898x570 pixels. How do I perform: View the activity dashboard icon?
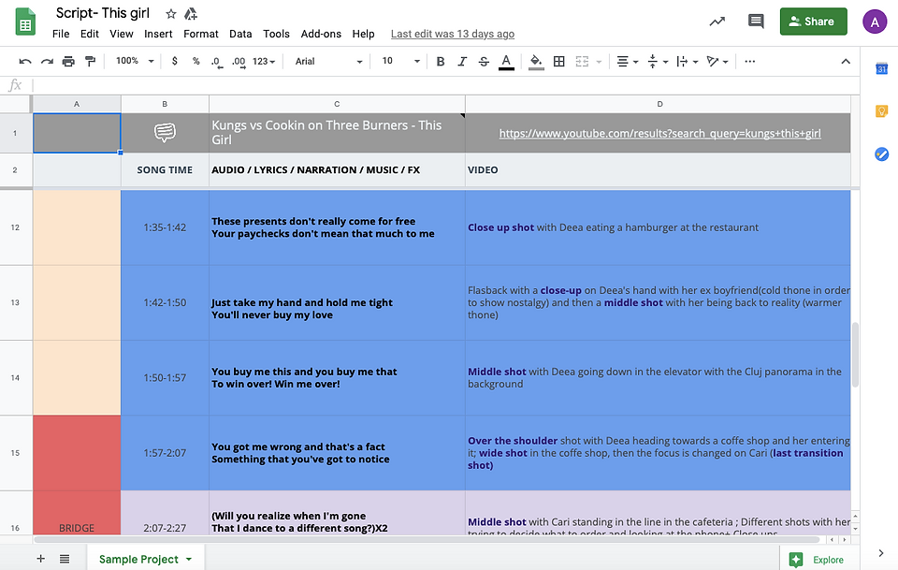[717, 22]
